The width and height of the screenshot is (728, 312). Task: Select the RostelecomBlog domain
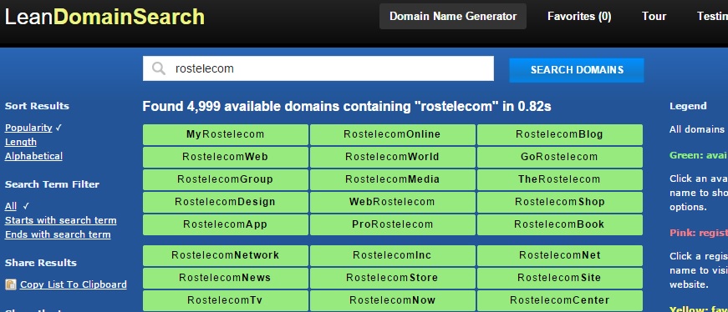(559, 134)
